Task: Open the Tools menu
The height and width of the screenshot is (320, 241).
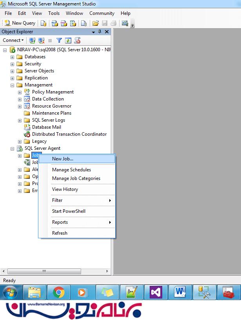Action: (x=54, y=13)
